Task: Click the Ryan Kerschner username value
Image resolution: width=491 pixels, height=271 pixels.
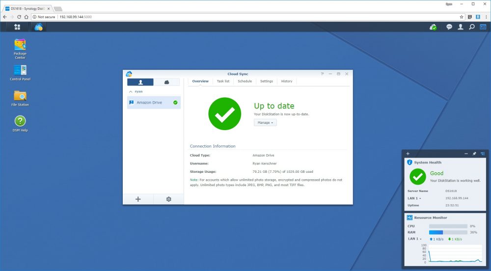Action: coord(265,163)
